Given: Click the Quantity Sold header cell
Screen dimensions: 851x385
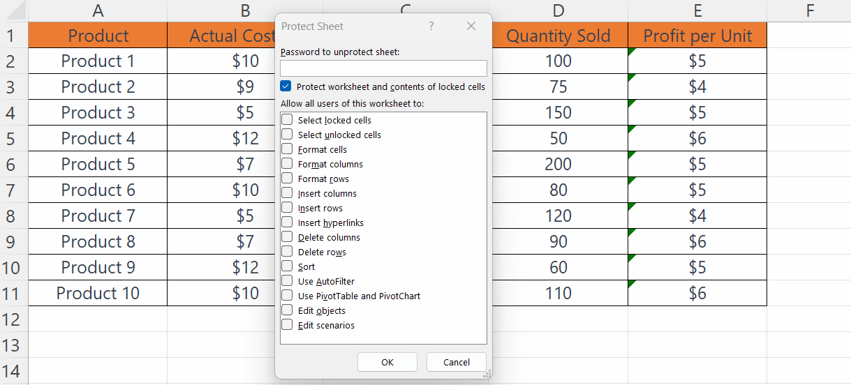Looking at the screenshot, I should point(560,36).
